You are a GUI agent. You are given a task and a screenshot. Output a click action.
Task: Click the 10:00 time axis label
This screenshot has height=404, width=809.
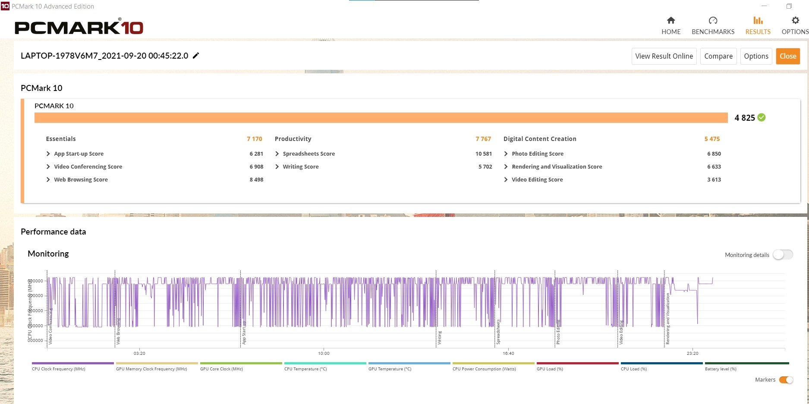(324, 354)
